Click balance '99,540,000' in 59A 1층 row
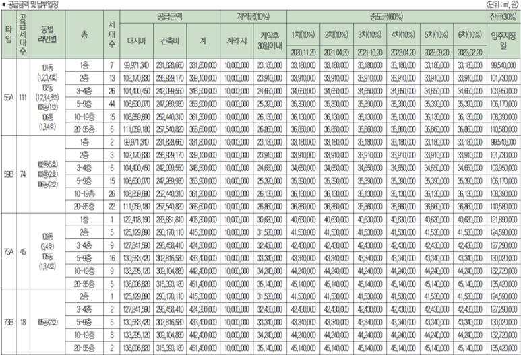 [x=503, y=66]
